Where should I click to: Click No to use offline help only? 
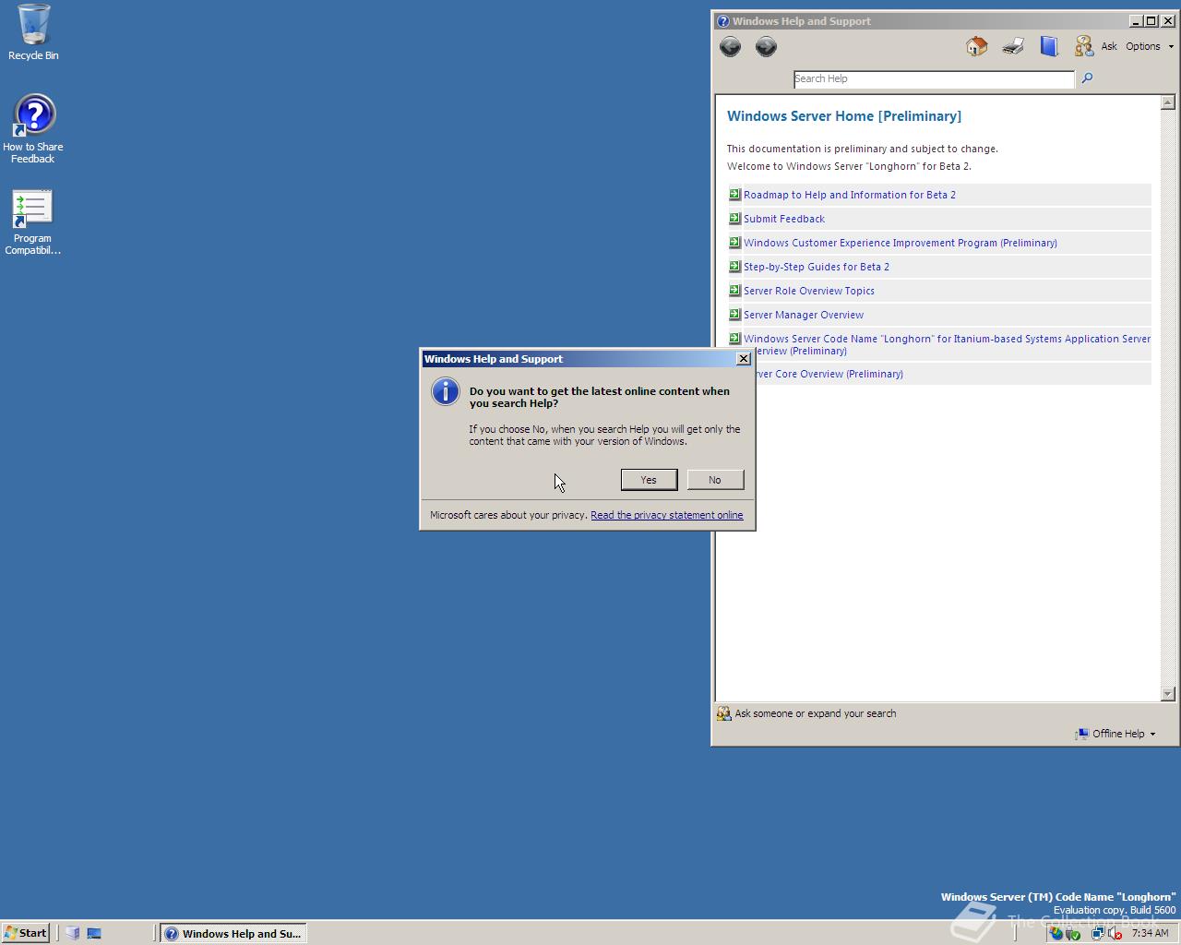(x=715, y=480)
